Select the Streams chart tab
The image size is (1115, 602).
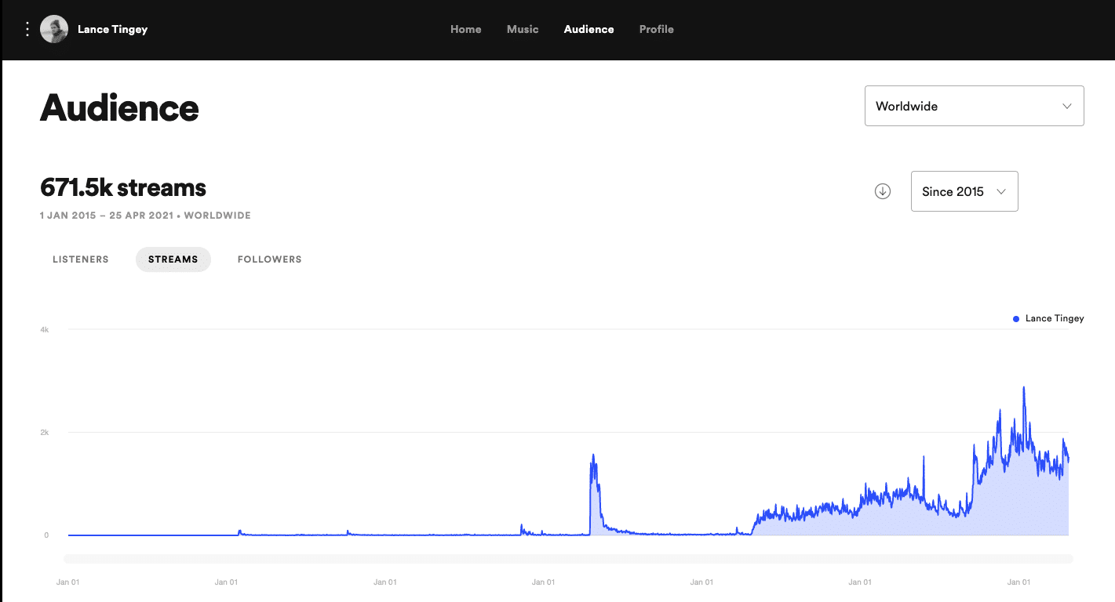(173, 259)
